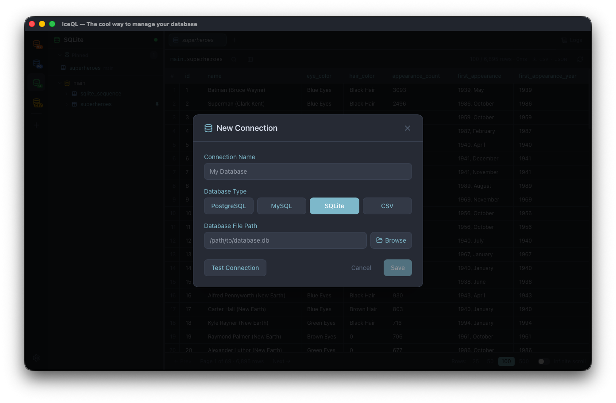This screenshot has height=403, width=616.
Task: Set rows per page to 25
Action: [x=476, y=361]
